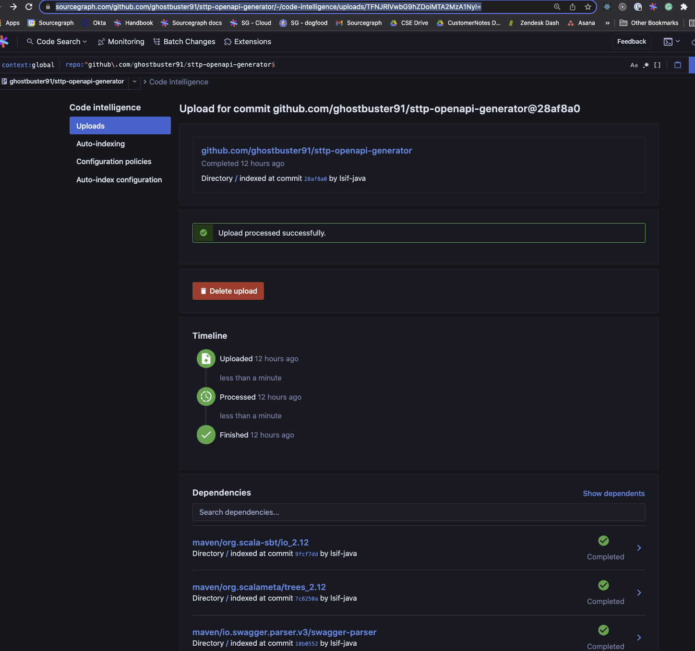This screenshot has height=651, width=695.
Task: Open the Sourcegraph browser extension icon
Action: [653, 7]
